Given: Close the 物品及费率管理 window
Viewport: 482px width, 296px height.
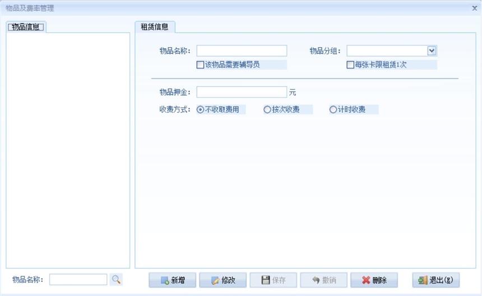Looking at the screenshot, I should click(474, 8).
